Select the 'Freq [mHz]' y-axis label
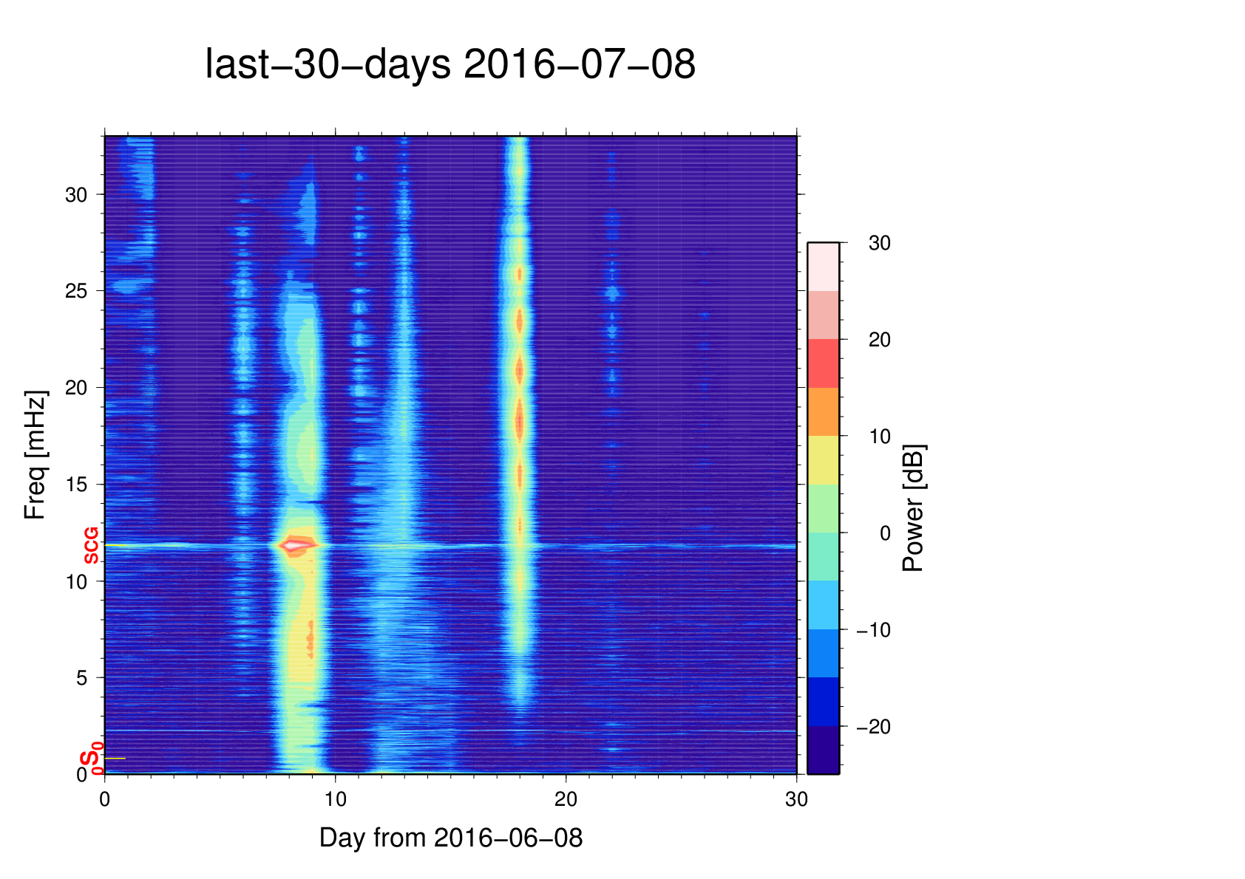Screen dimensions: 1245x879 [35, 455]
